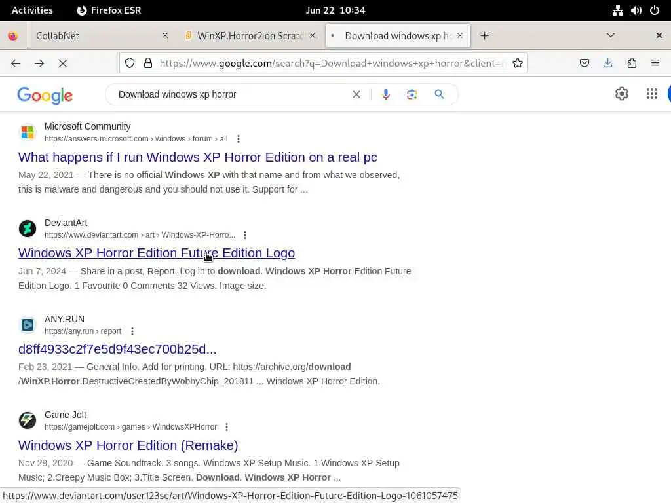
Task: Open the Firefox application hamburger menu
Action: 655,64
